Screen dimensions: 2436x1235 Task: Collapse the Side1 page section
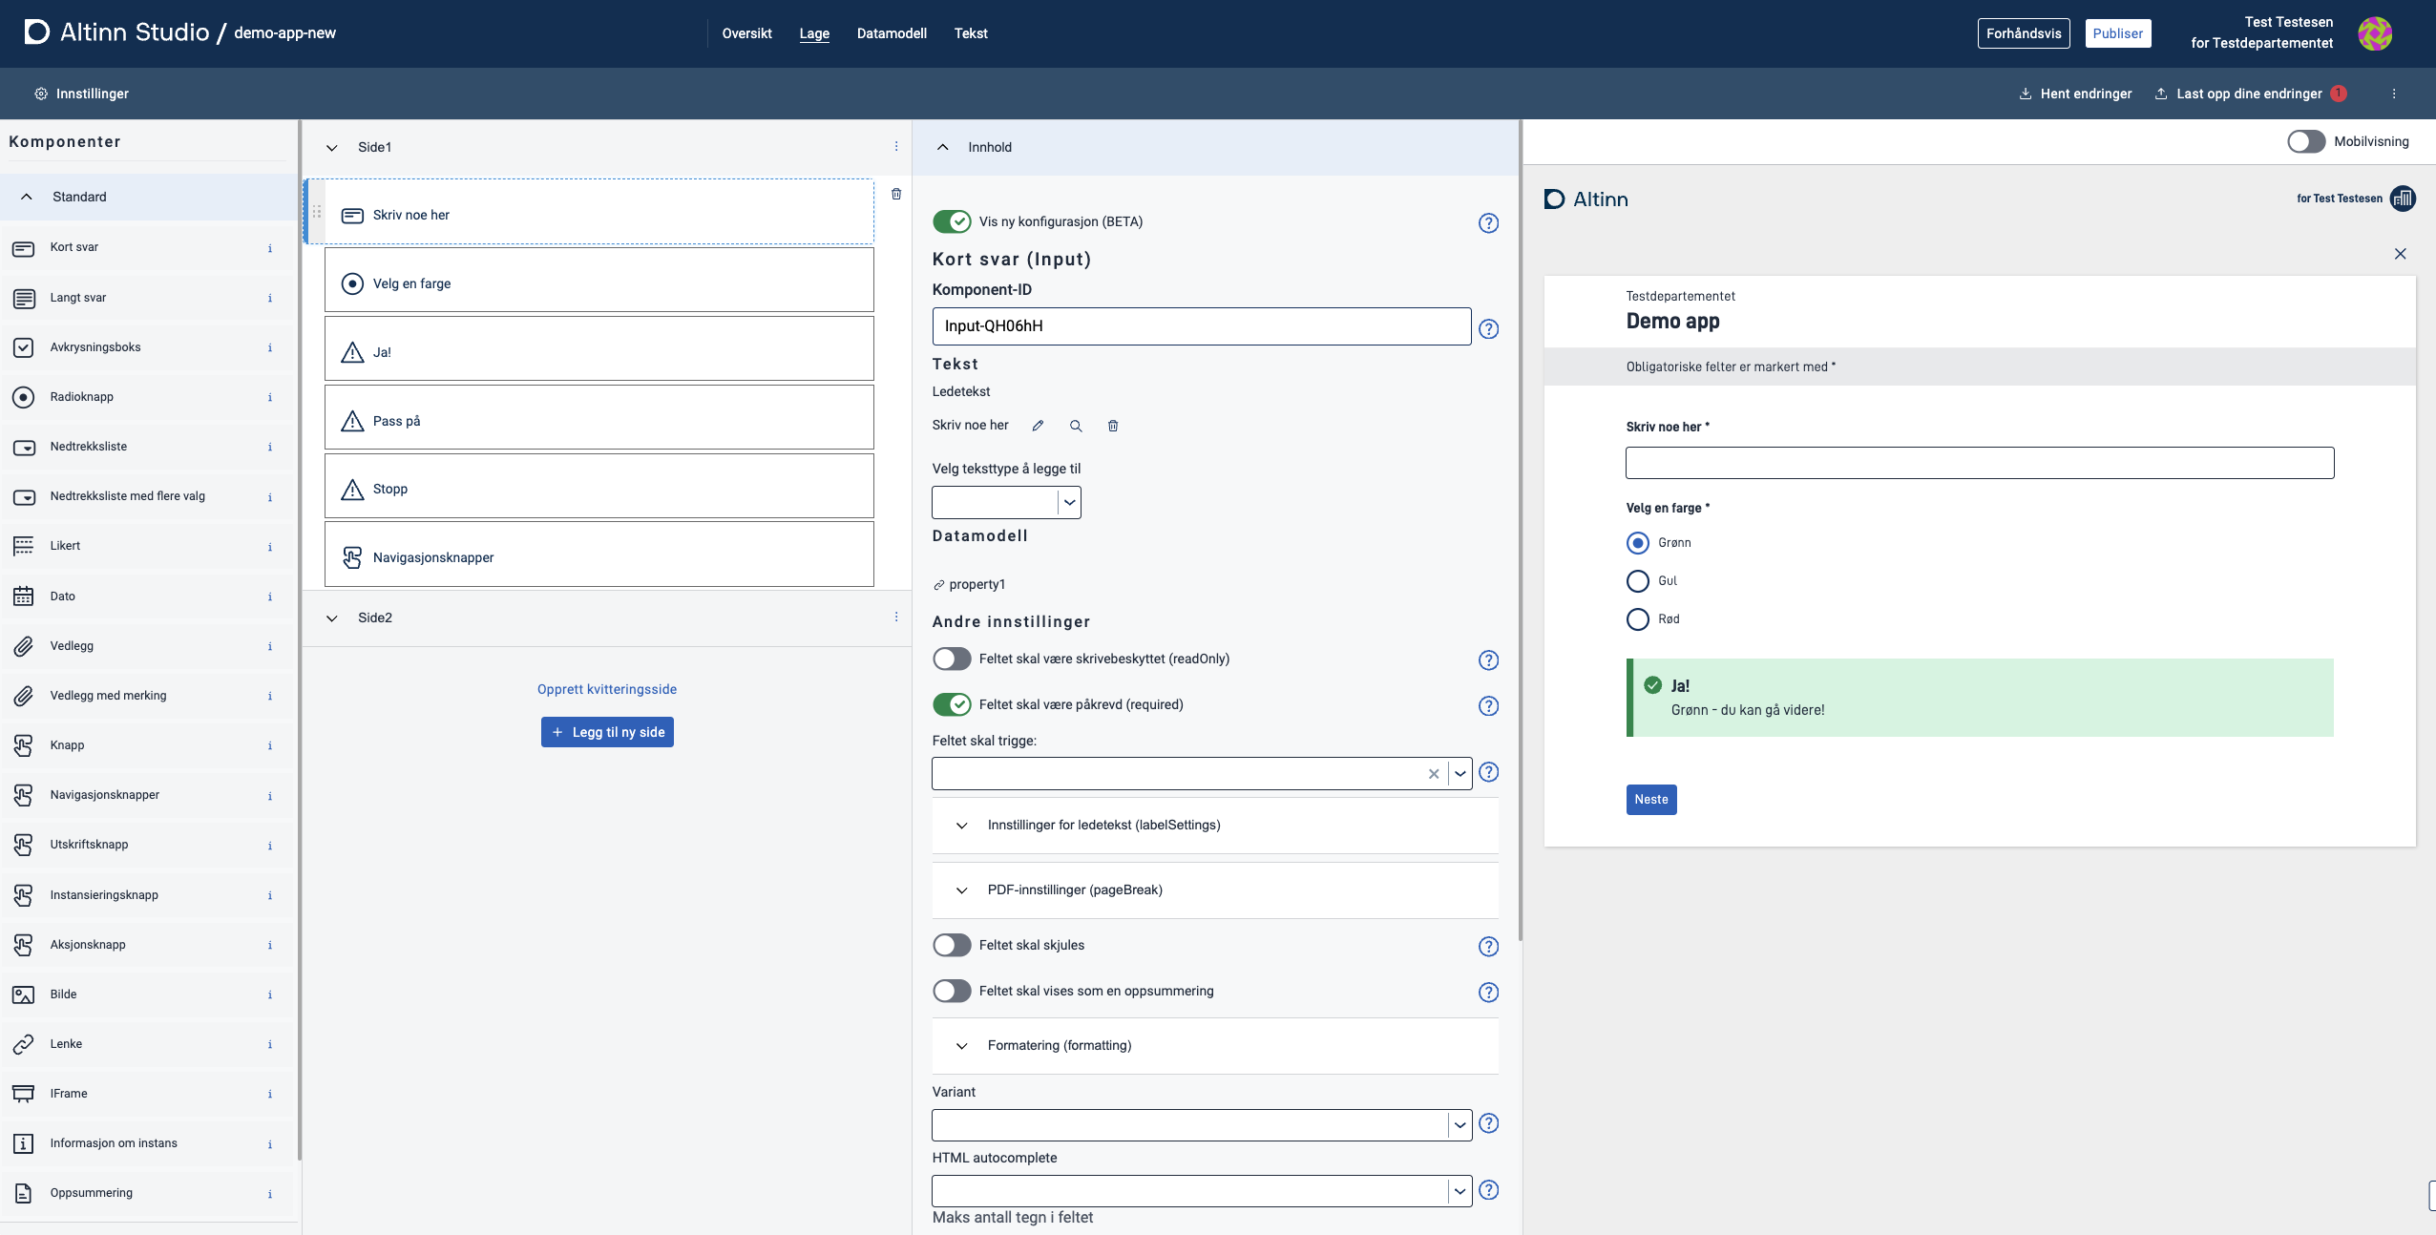point(332,147)
